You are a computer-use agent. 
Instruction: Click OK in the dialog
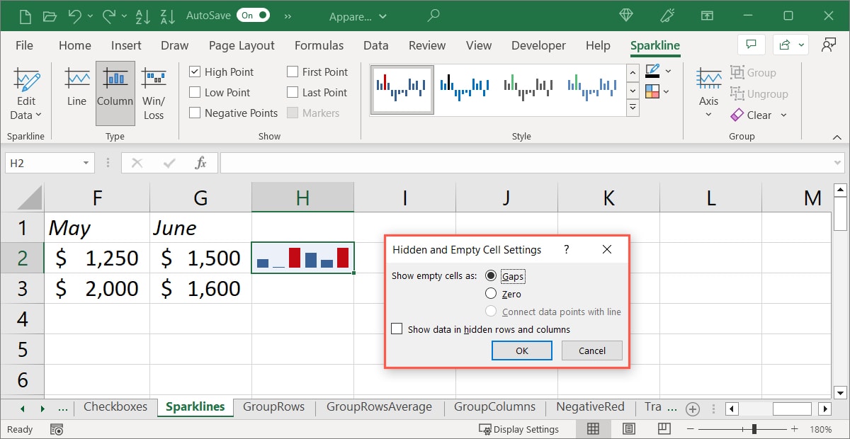pos(521,350)
